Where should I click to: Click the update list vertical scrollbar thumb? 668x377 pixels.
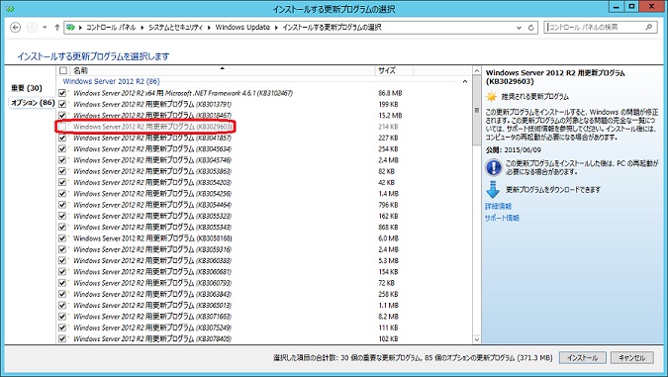pos(477,111)
